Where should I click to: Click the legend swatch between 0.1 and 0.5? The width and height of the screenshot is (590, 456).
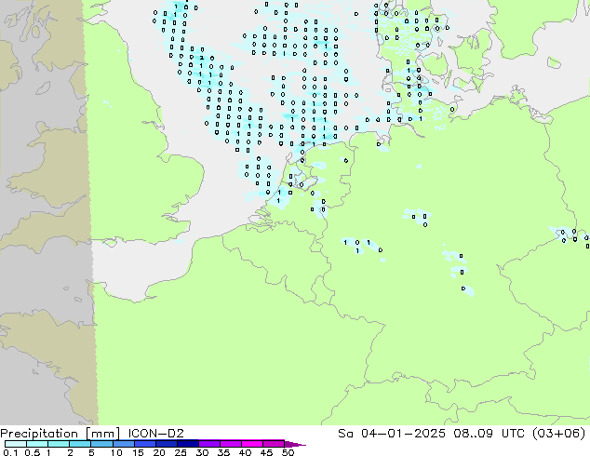(16, 444)
